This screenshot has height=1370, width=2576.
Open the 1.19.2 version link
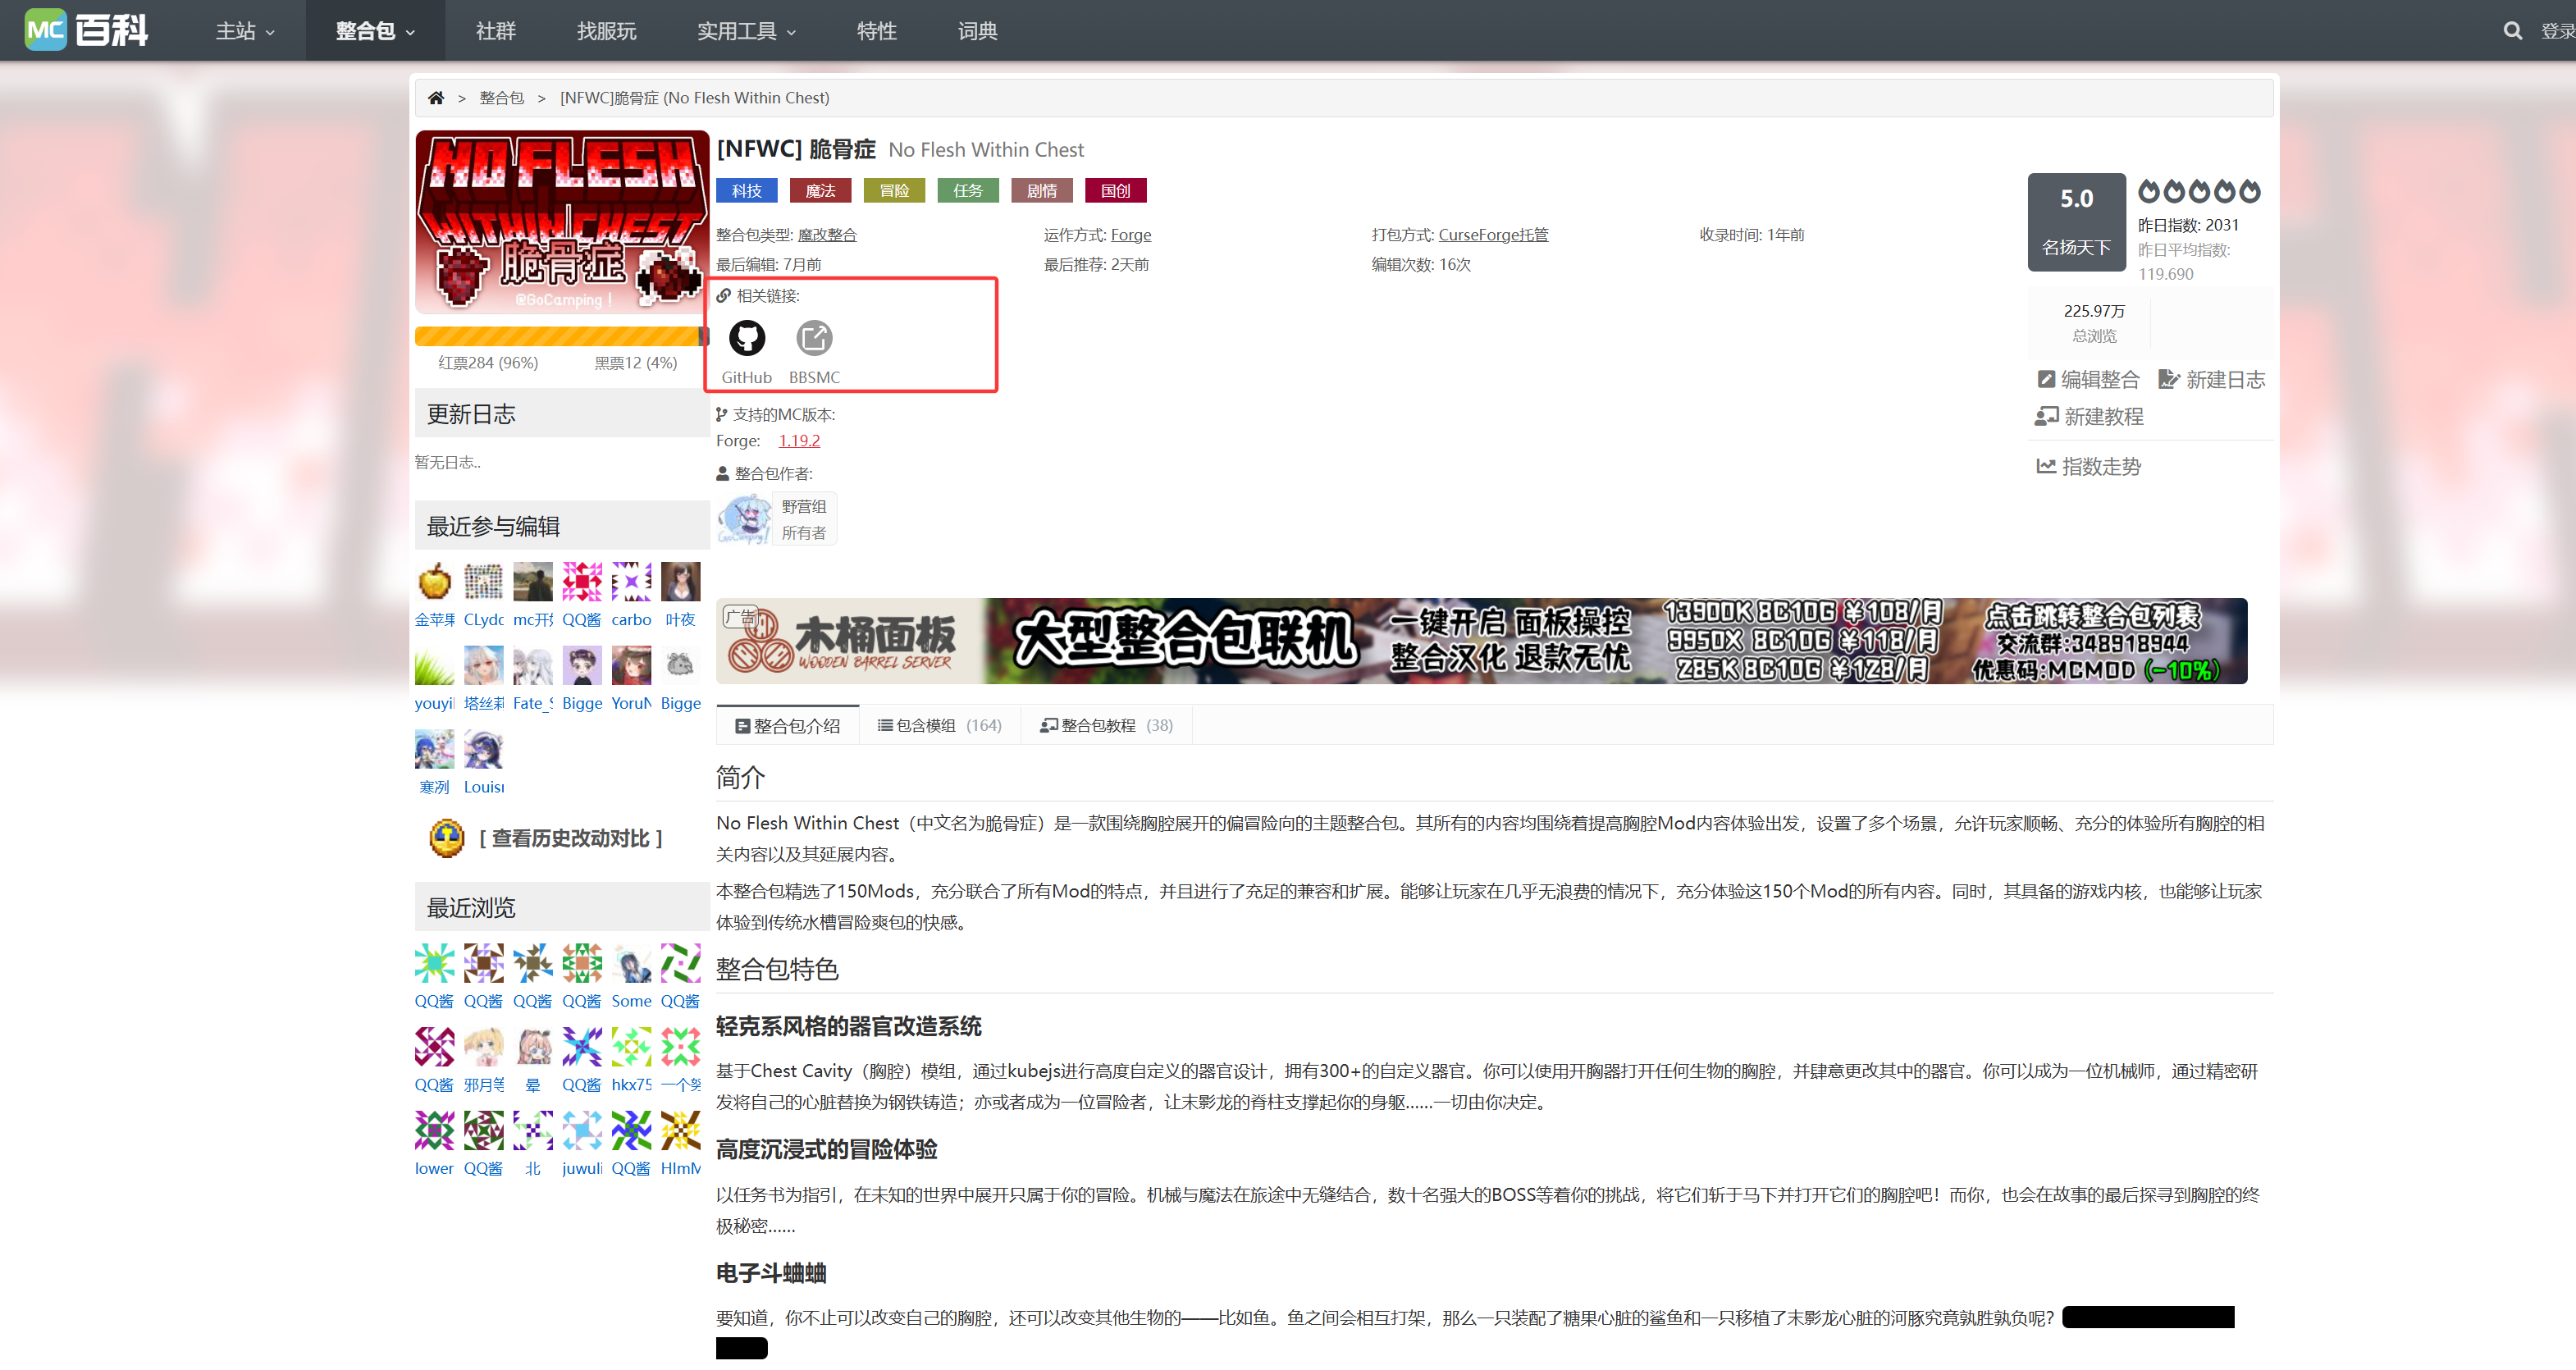pos(799,441)
